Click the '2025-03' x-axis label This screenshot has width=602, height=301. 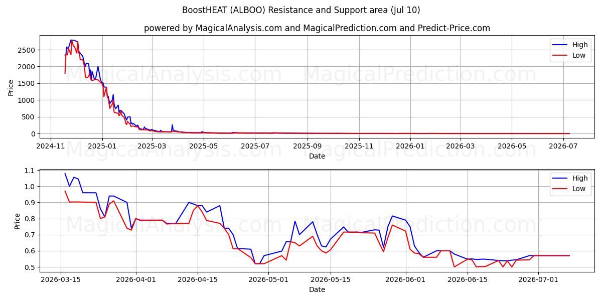(152, 146)
